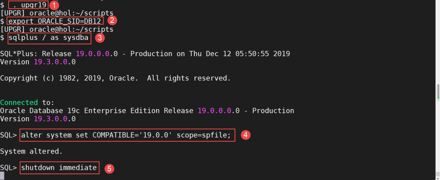
Task: Click the red step 3 badge
Action: [100, 38]
